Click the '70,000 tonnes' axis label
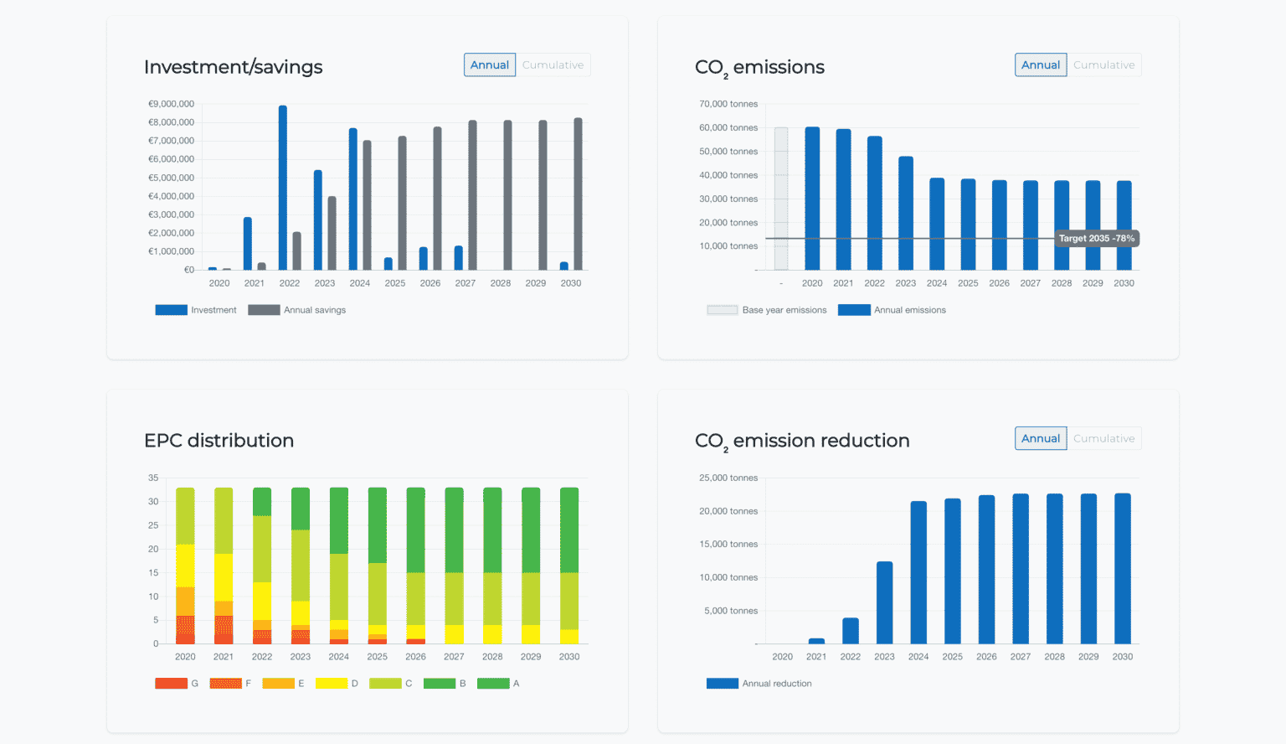This screenshot has height=744, width=1286. [x=728, y=104]
